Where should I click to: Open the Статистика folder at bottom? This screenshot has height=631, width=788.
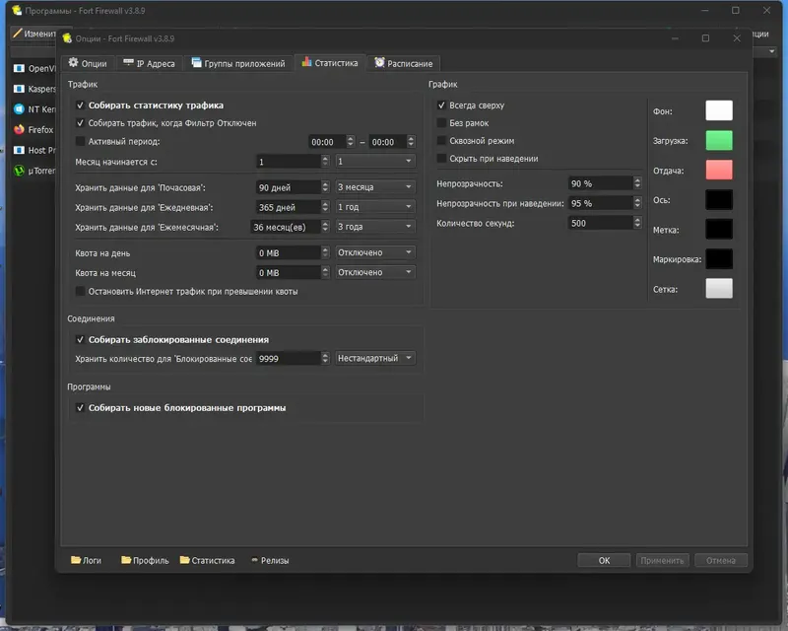(184, 560)
